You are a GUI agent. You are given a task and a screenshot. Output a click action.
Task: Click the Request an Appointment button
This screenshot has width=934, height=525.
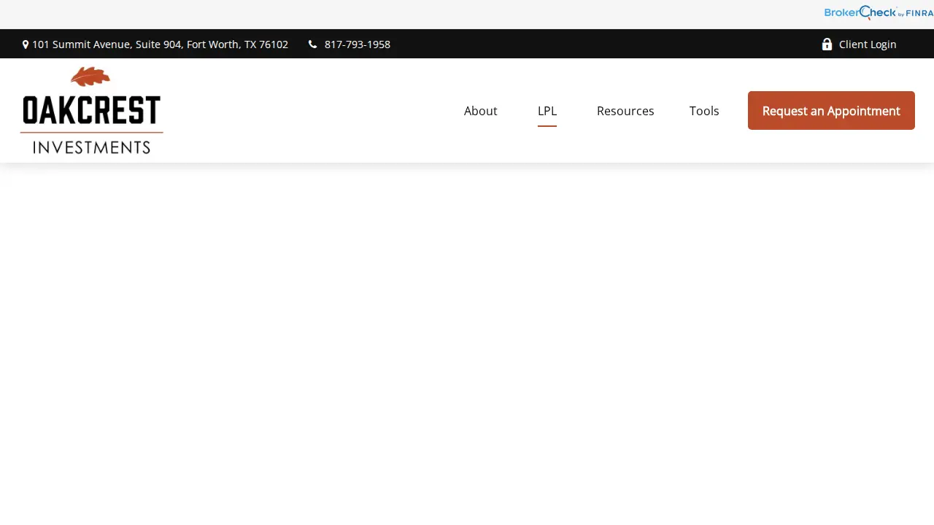pyautogui.click(x=831, y=111)
